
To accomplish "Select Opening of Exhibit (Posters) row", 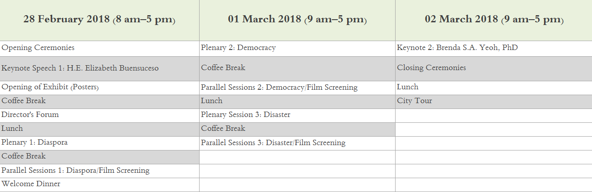I will [99, 88].
